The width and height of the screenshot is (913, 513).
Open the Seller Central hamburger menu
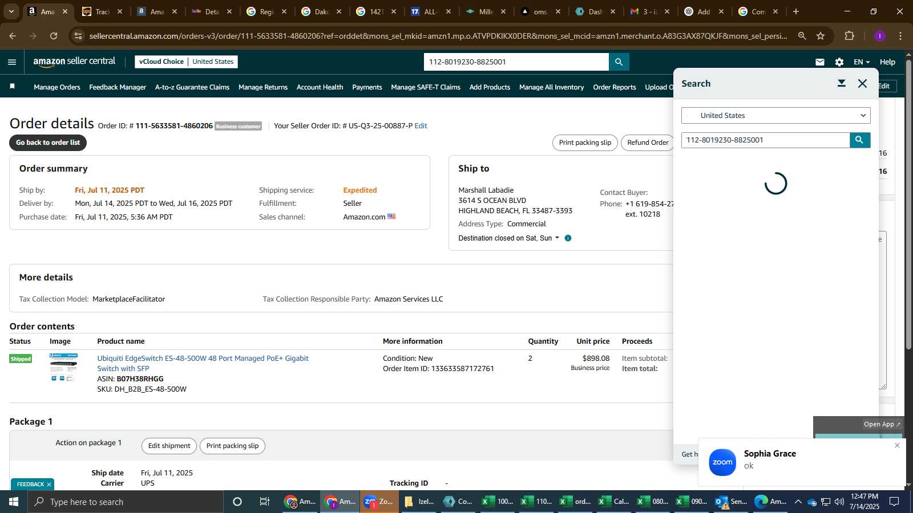(x=12, y=62)
